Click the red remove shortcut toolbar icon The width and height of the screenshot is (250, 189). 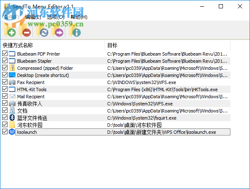(x=25, y=31)
